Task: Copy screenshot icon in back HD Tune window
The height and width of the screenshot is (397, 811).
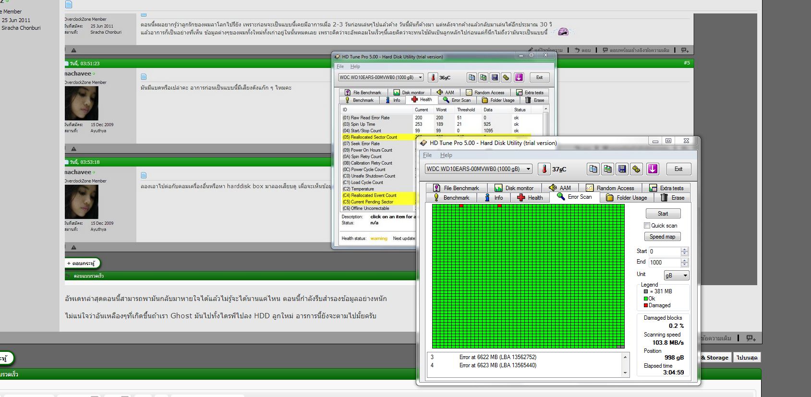Action: point(484,77)
